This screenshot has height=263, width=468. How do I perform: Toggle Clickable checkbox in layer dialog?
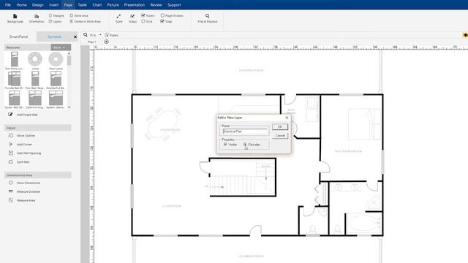pos(245,145)
